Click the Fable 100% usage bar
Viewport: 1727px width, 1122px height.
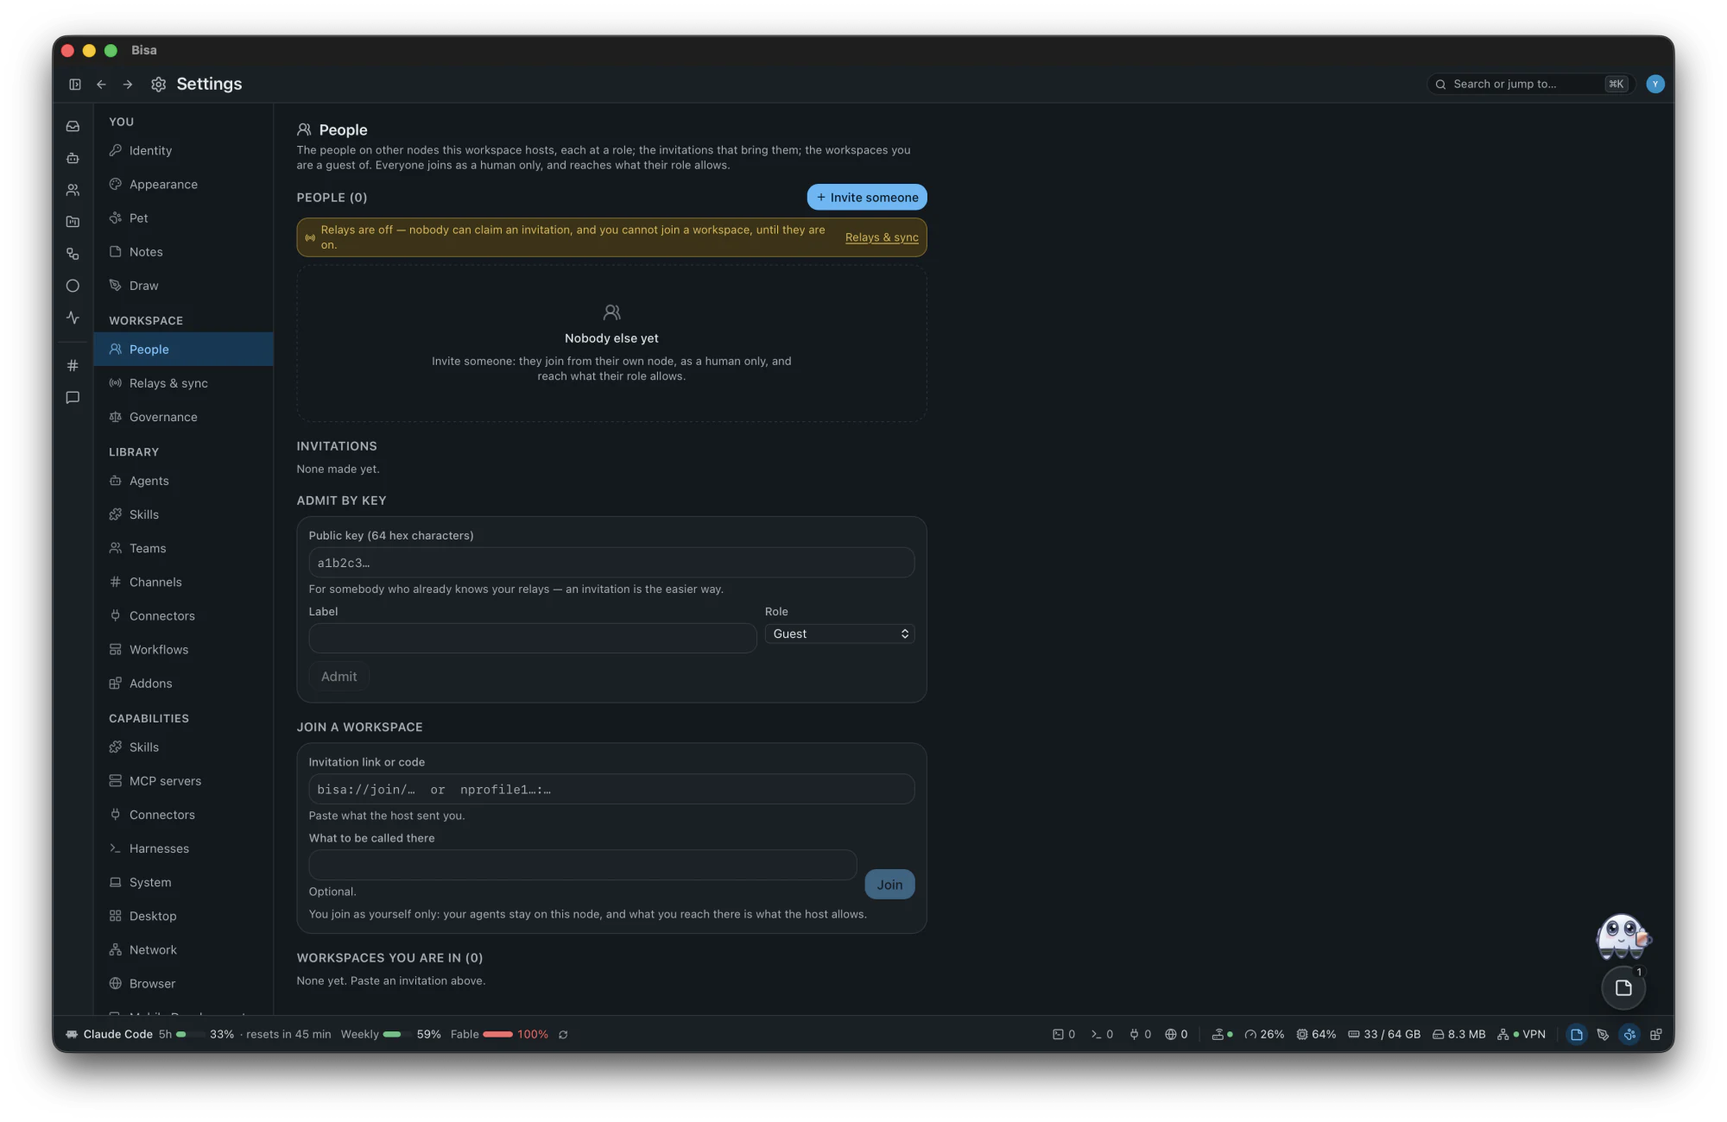click(x=499, y=1034)
